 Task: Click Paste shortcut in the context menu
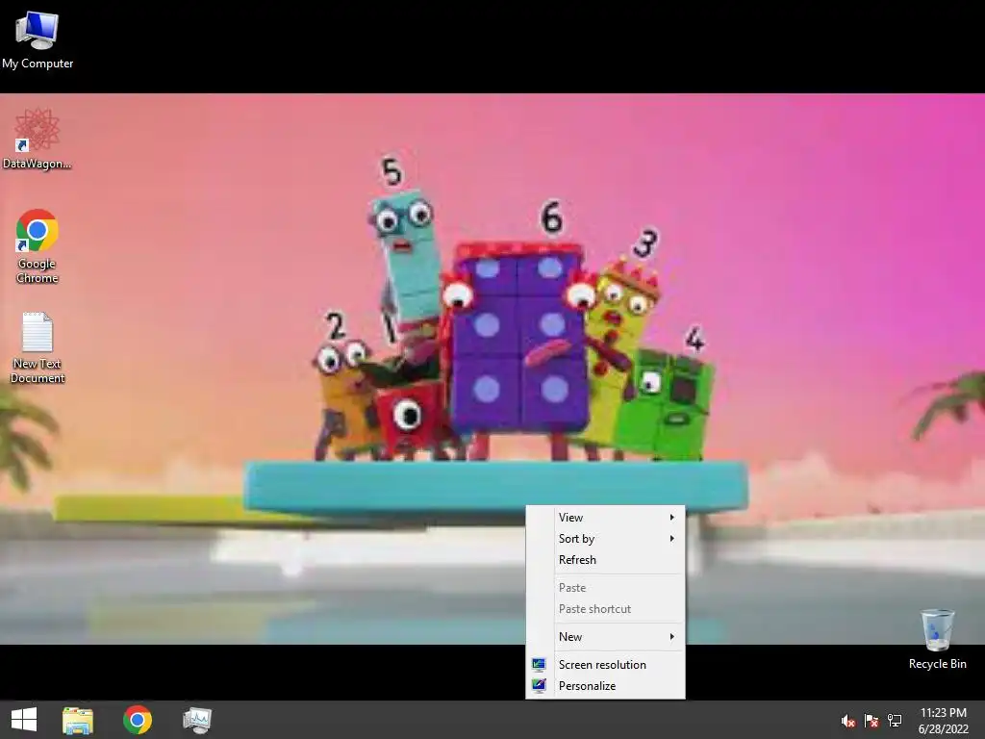pos(606,609)
